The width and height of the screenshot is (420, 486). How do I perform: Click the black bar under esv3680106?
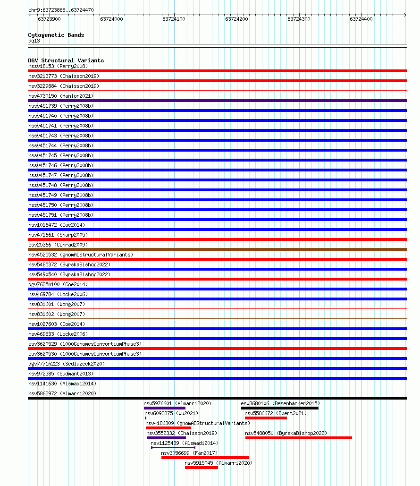click(x=280, y=408)
